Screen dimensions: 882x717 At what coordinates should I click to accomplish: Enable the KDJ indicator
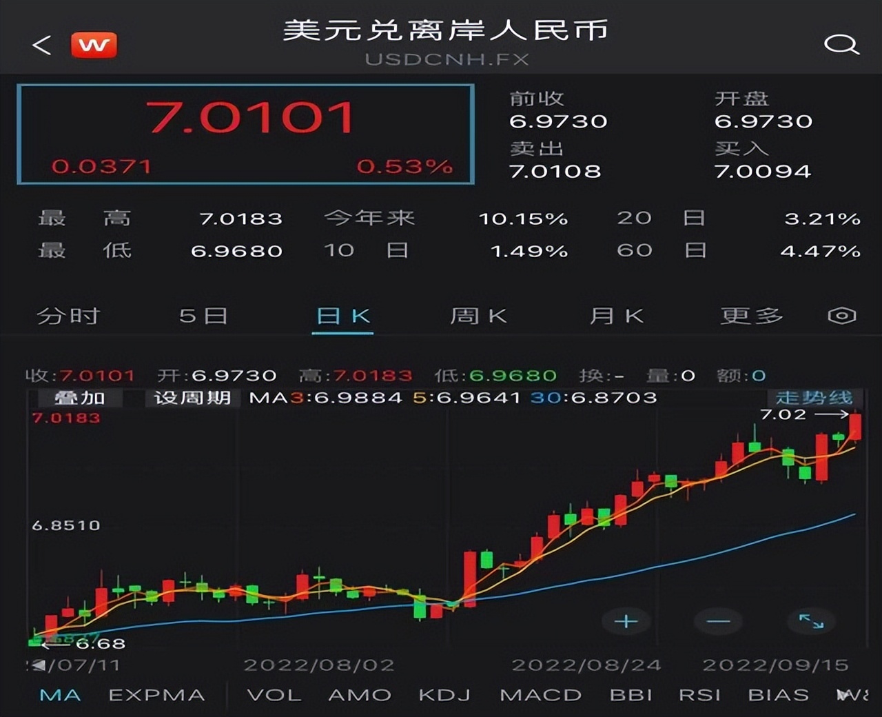tap(445, 695)
